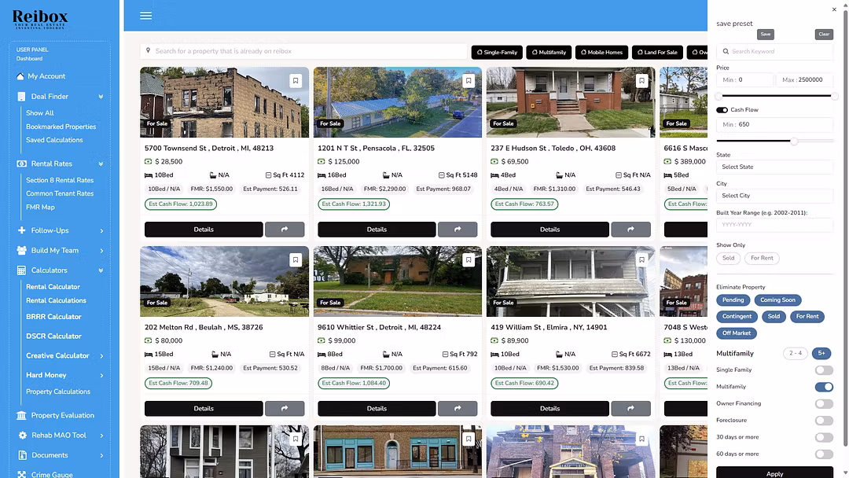Open the Select State dropdown
The image size is (849, 478).
[774, 167]
